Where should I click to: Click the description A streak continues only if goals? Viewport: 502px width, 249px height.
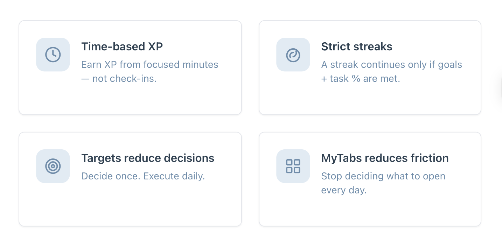tap(391, 65)
